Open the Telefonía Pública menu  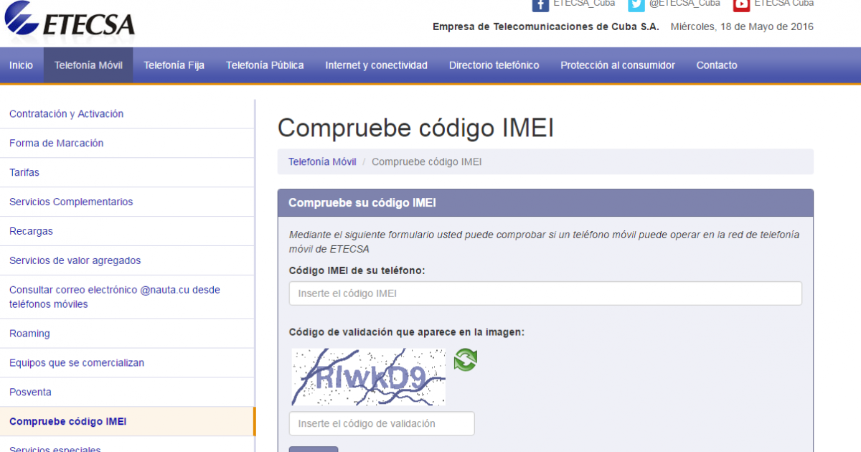tap(265, 65)
